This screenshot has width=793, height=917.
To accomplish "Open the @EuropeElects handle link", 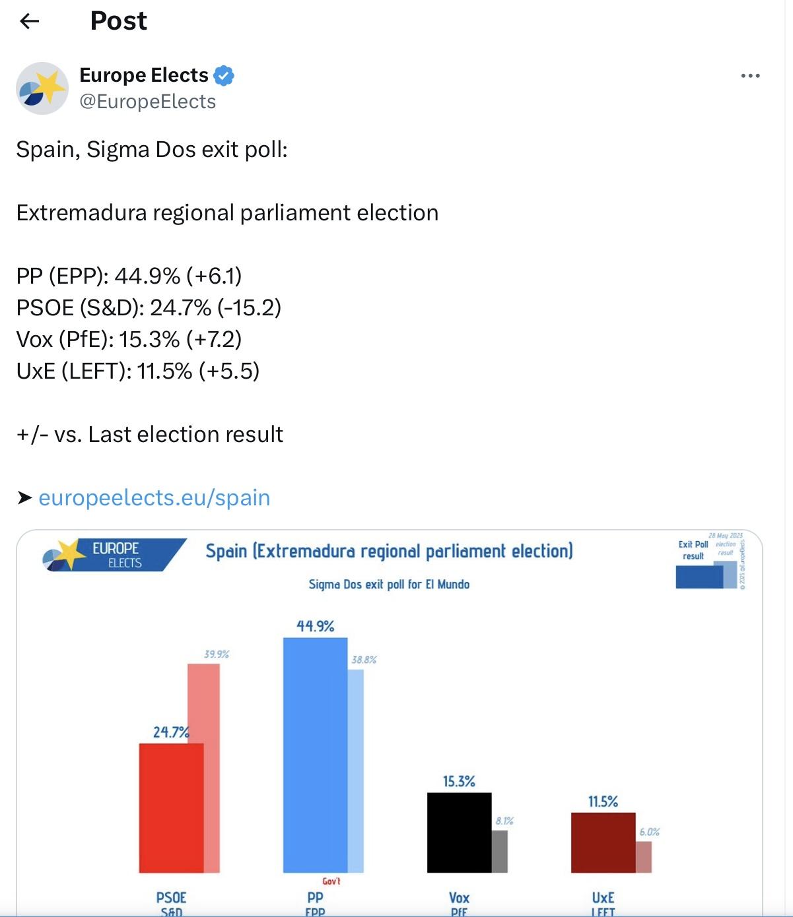I will [147, 102].
